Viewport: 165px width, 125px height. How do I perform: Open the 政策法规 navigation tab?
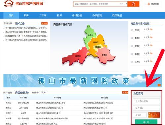(117, 15)
